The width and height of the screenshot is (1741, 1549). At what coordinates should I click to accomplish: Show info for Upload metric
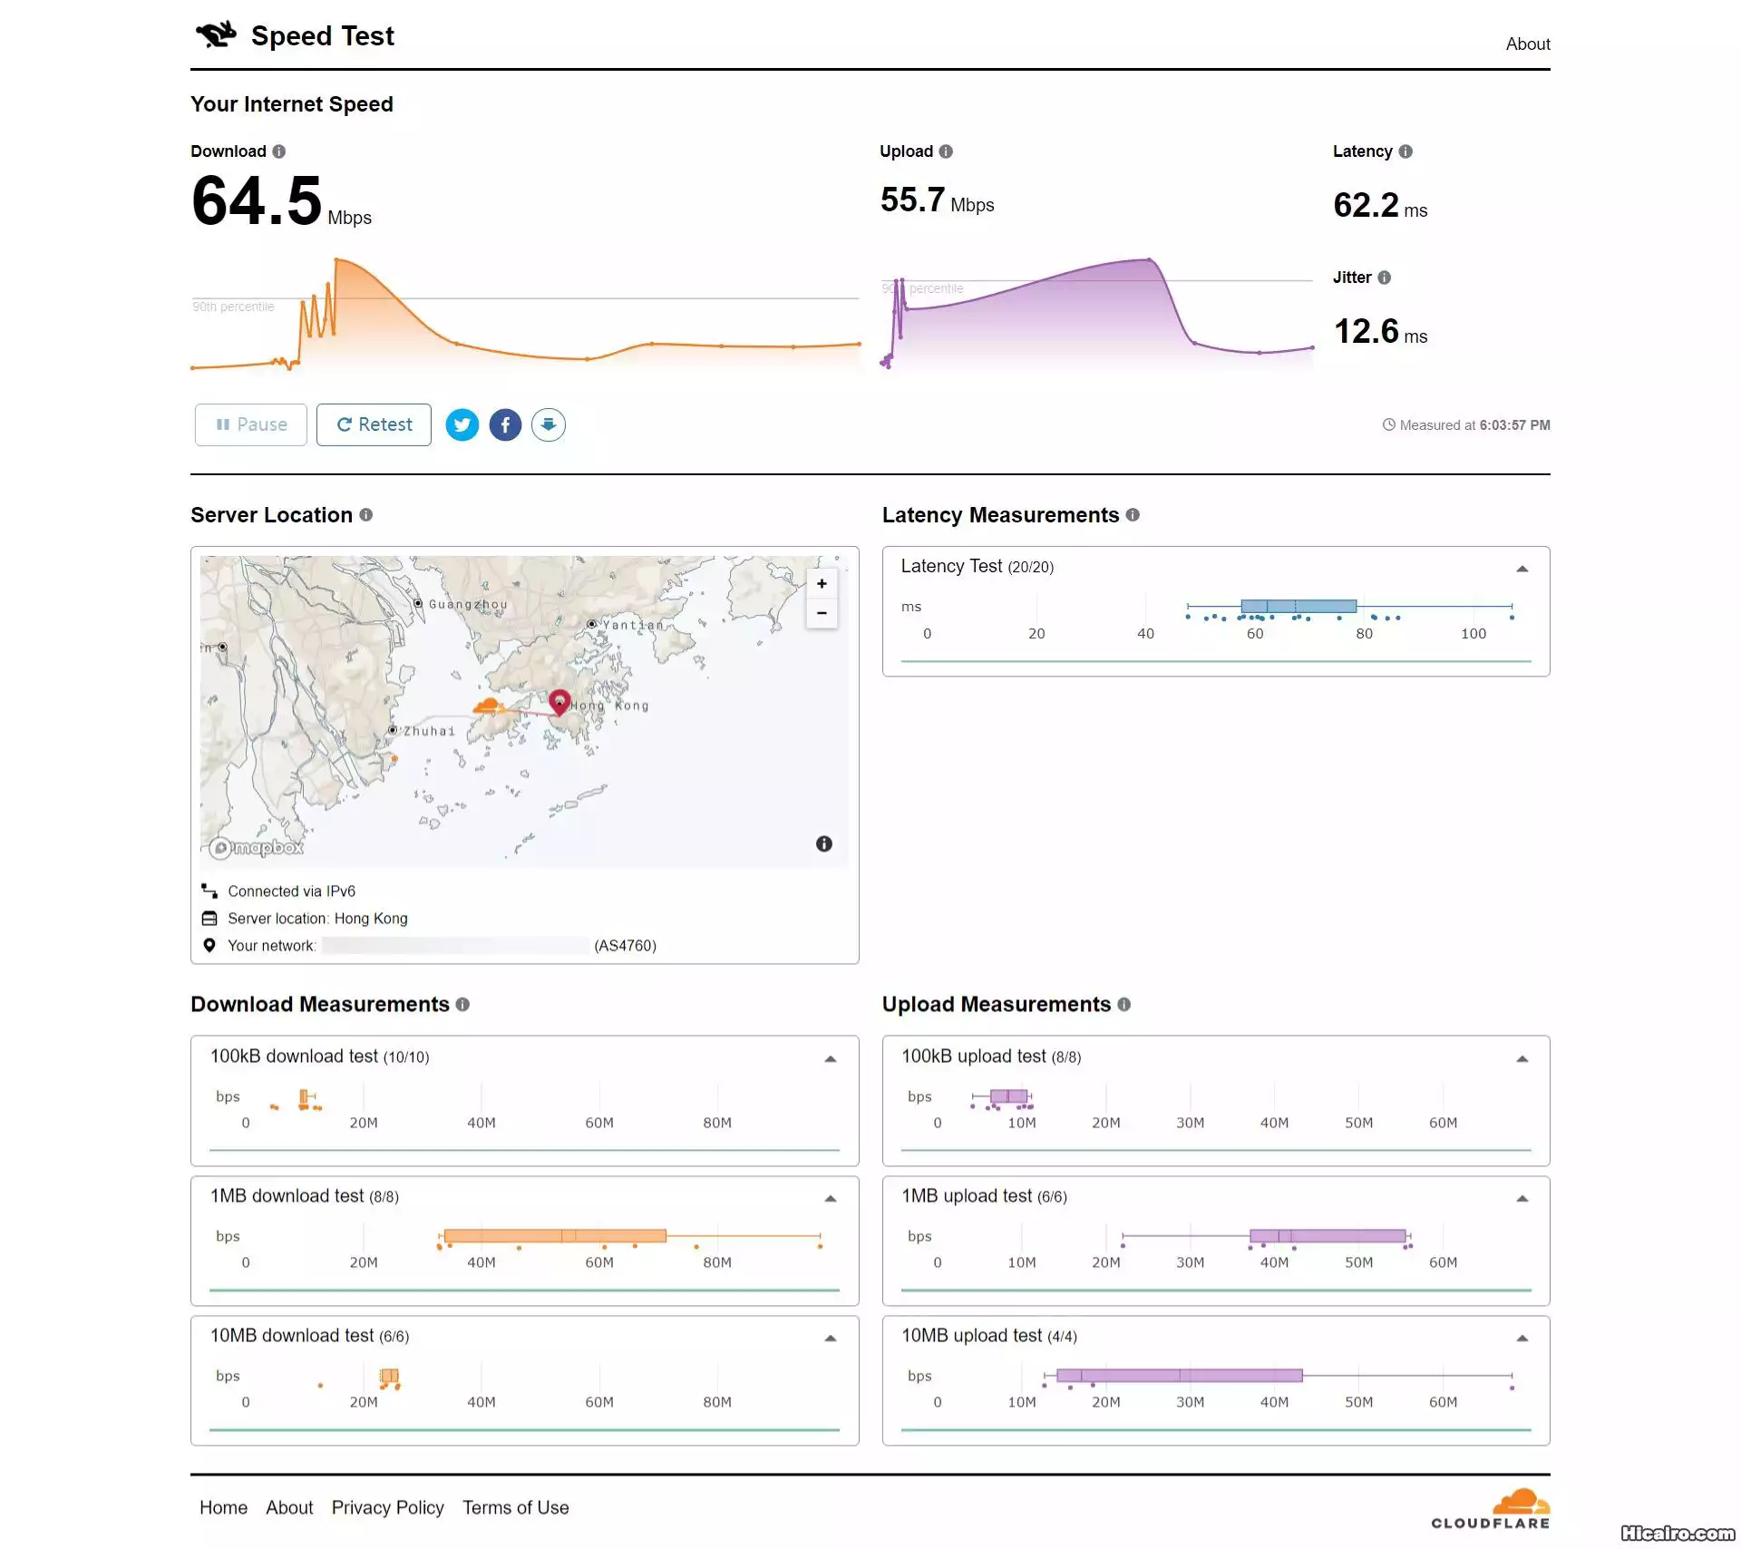tap(946, 151)
